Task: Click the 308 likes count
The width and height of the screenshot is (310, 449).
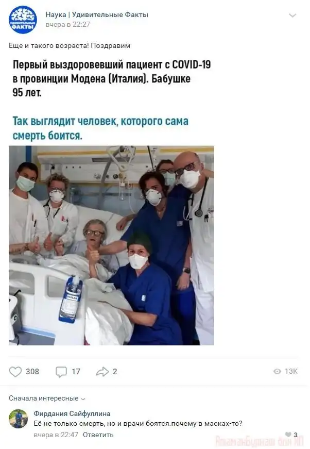Action: 32,372
